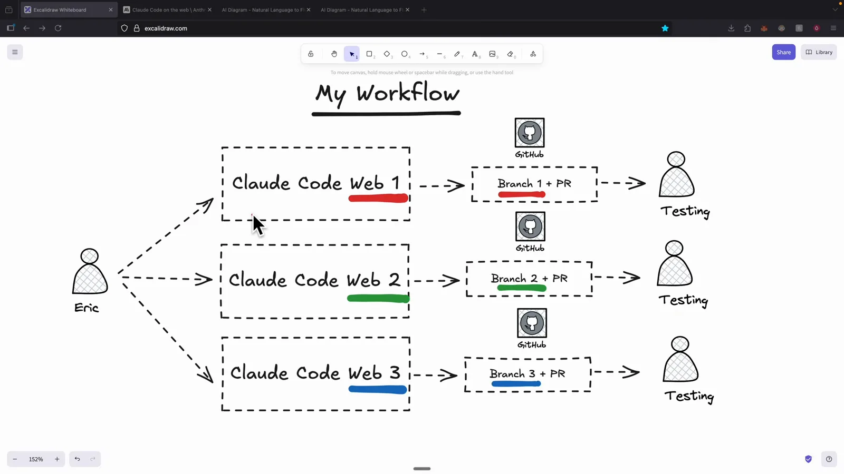Open the Excalidraw hamburger menu
The image size is (844, 474).
pyautogui.click(x=15, y=52)
